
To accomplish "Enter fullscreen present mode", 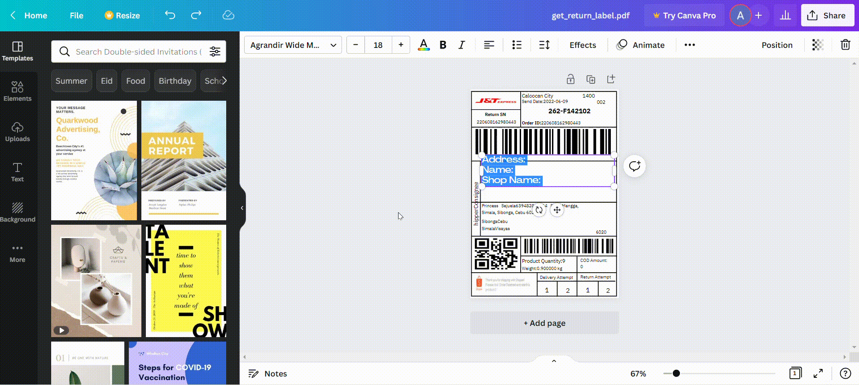I will (x=818, y=373).
